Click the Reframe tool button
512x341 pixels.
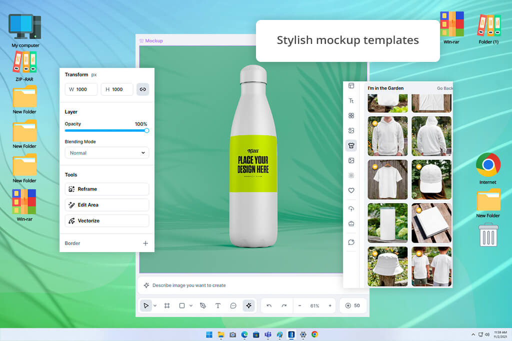(x=107, y=189)
